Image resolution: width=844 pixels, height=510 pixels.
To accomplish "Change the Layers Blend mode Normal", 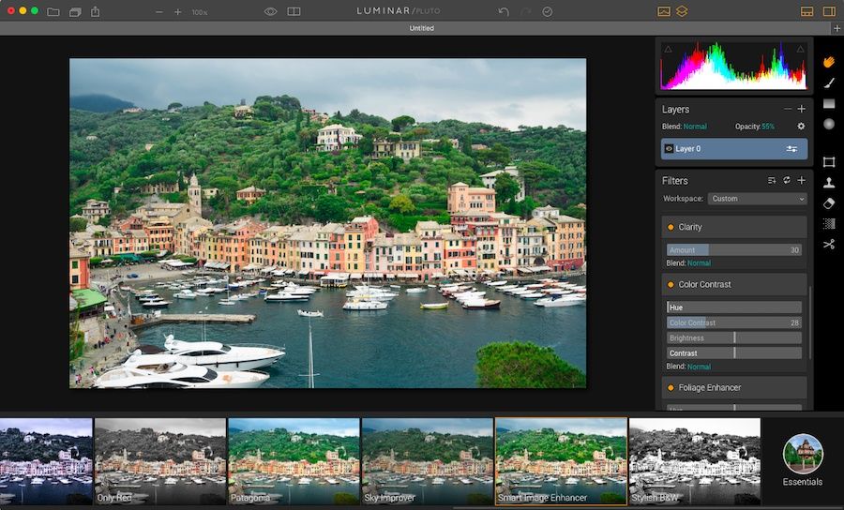I will [695, 127].
